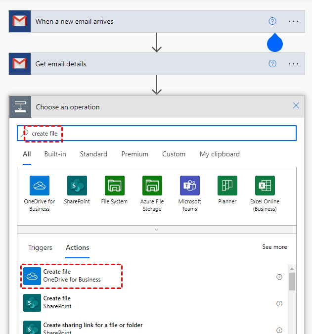Choose the Planner connector icon
The width and height of the screenshot is (312, 334).
pyautogui.click(x=227, y=186)
